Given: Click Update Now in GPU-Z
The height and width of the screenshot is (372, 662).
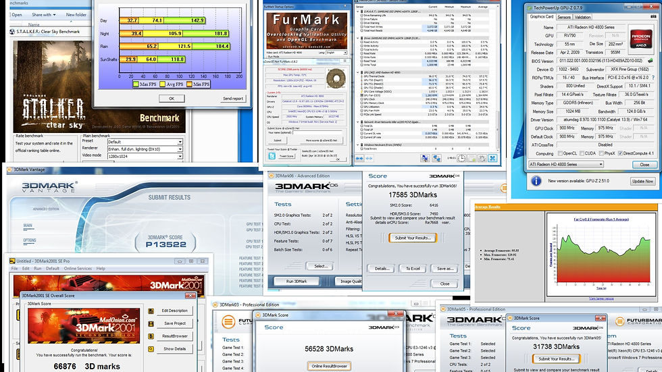Looking at the screenshot, I should [x=642, y=181].
